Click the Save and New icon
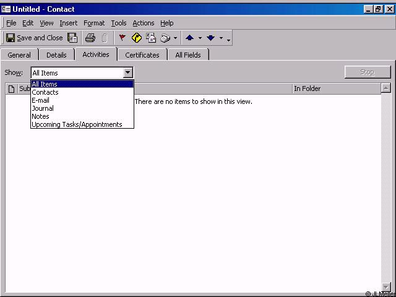Viewport: 396px width, 297px height. click(x=72, y=38)
